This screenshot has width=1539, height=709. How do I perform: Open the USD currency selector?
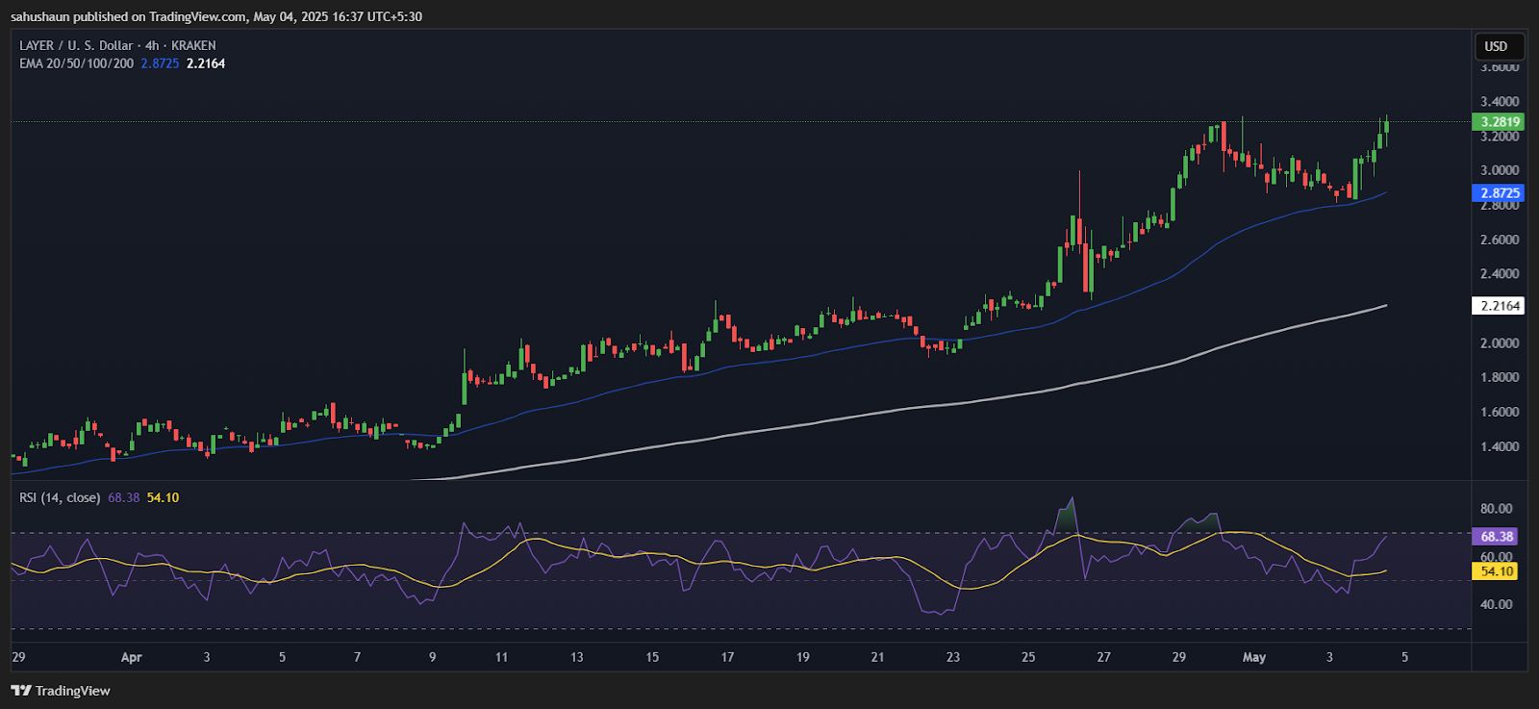point(1496,46)
